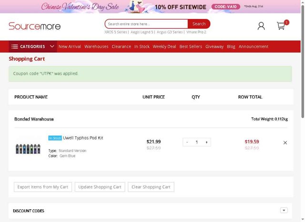Click the CODE: VA10 badge in banner
Screen dimensions: 305x222
pyautogui.click(x=225, y=7)
